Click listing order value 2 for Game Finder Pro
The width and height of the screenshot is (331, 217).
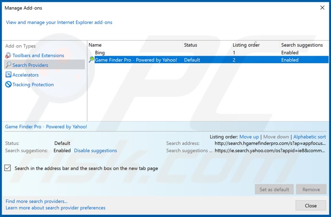tap(234, 60)
